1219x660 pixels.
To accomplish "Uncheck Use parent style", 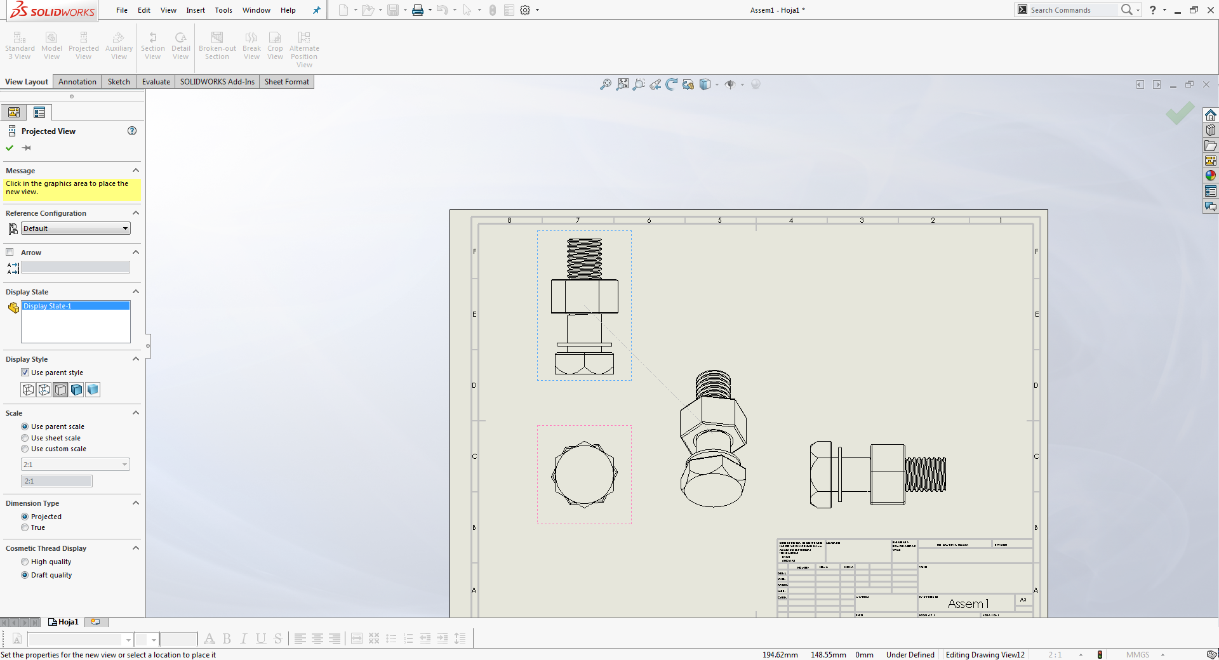I will pyautogui.click(x=25, y=373).
